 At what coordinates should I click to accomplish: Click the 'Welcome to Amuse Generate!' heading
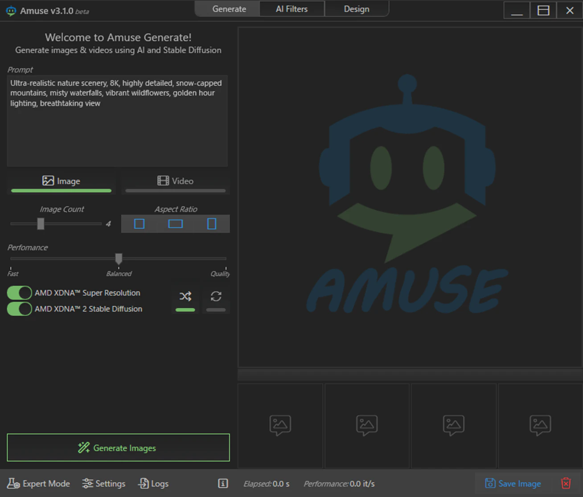(118, 37)
